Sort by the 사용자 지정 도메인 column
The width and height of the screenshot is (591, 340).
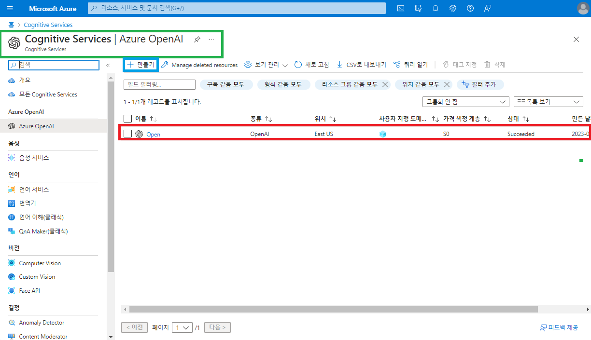pos(408,119)
